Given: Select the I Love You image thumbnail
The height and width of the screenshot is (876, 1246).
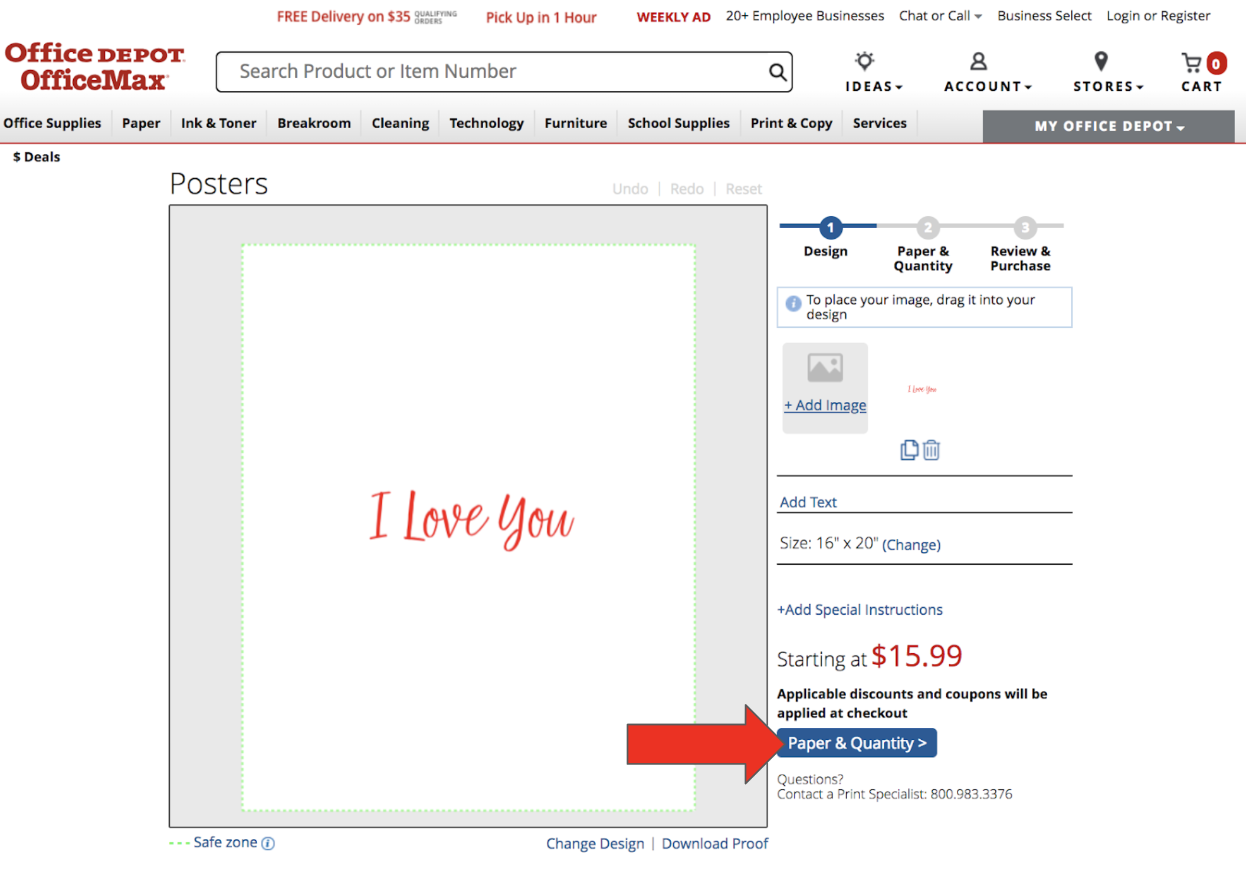Looking at the screenshot, I should tap(922, 389).
